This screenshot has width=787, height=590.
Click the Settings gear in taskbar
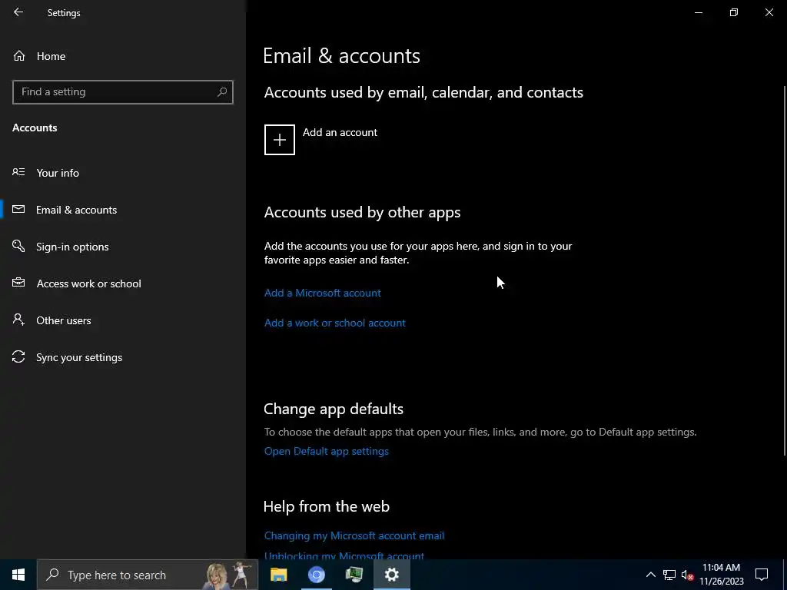coord(392,575)
